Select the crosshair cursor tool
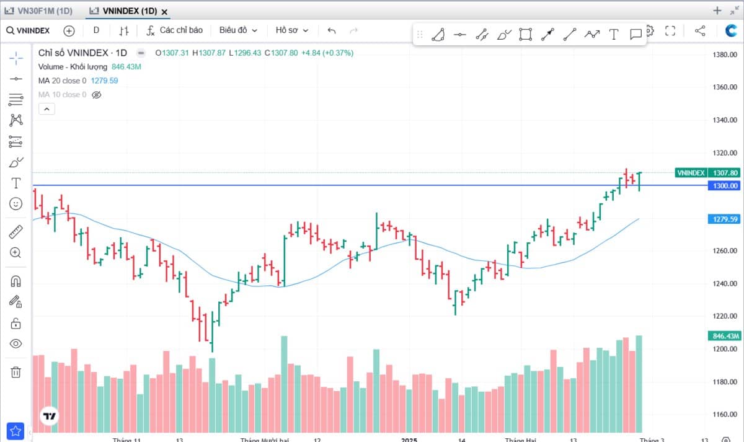The height and width of the screenshot is (442, 744). point(16,58)
